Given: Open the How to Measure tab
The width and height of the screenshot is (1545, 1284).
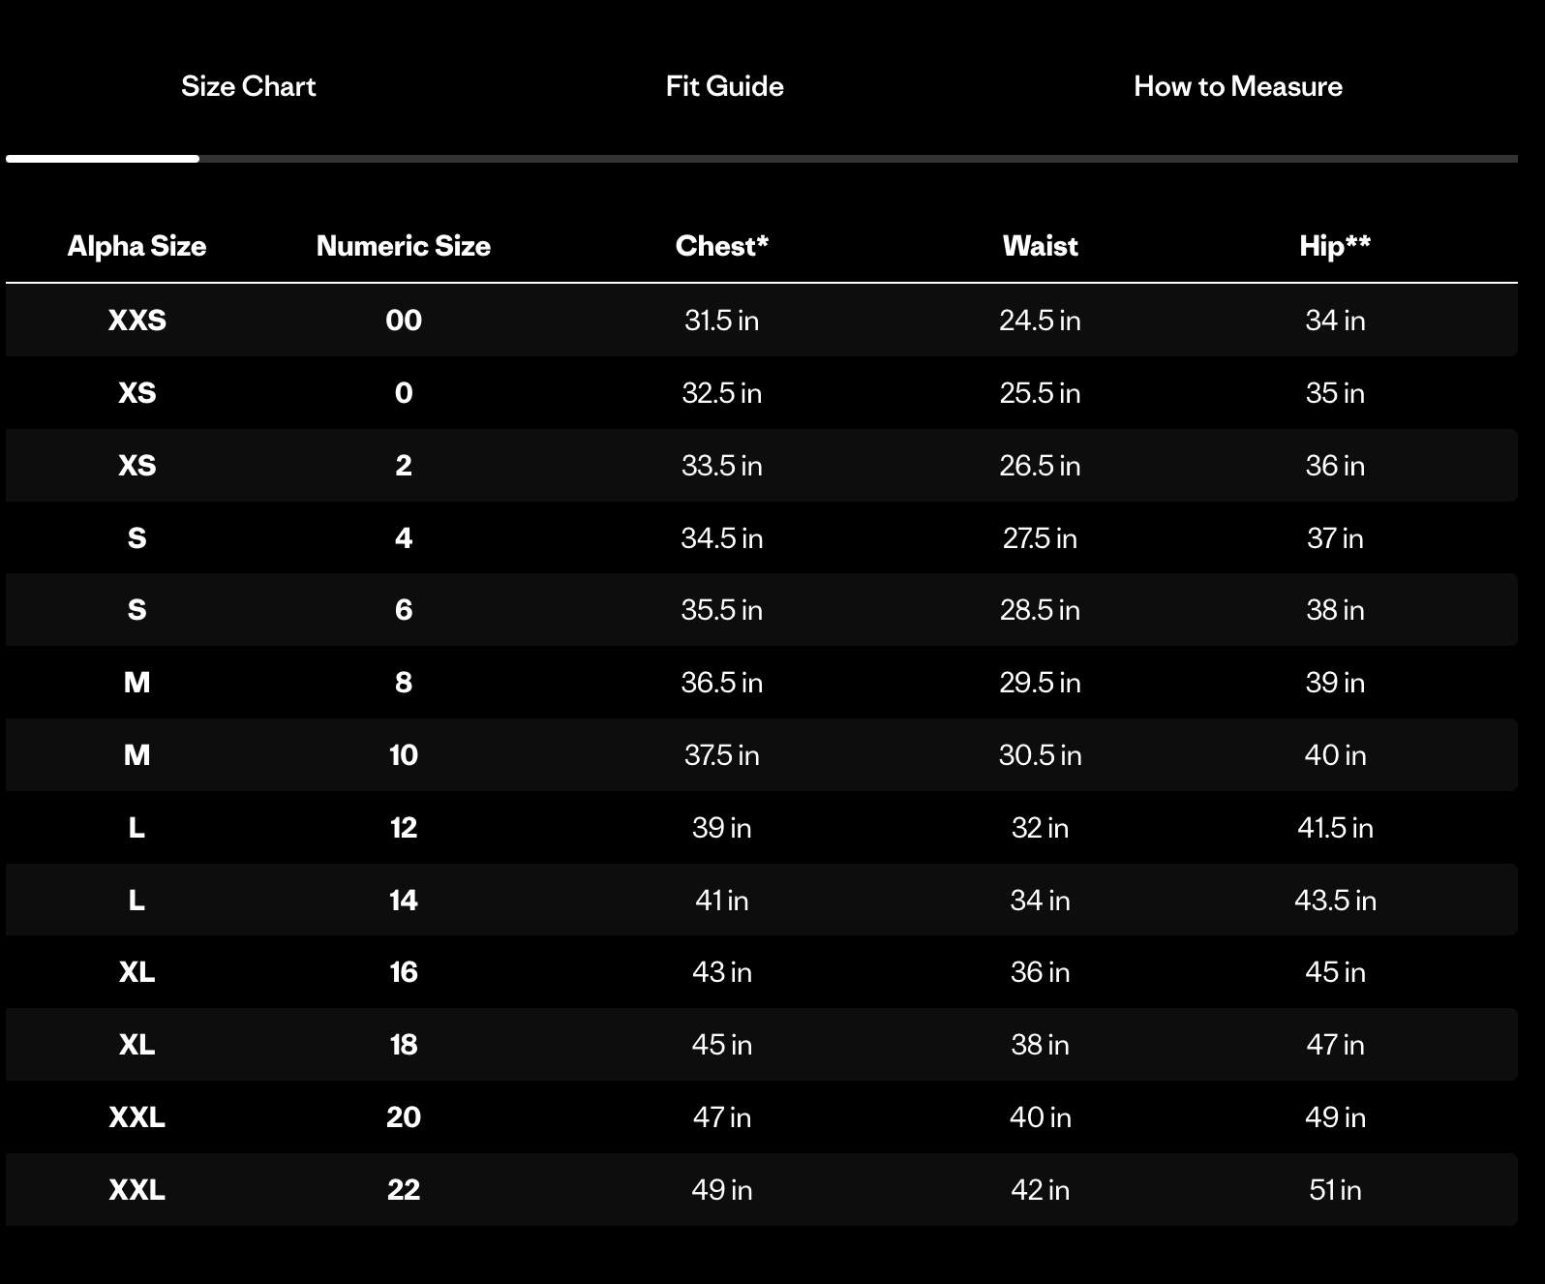Looking at the screenshot, I should coord(1237,86).
